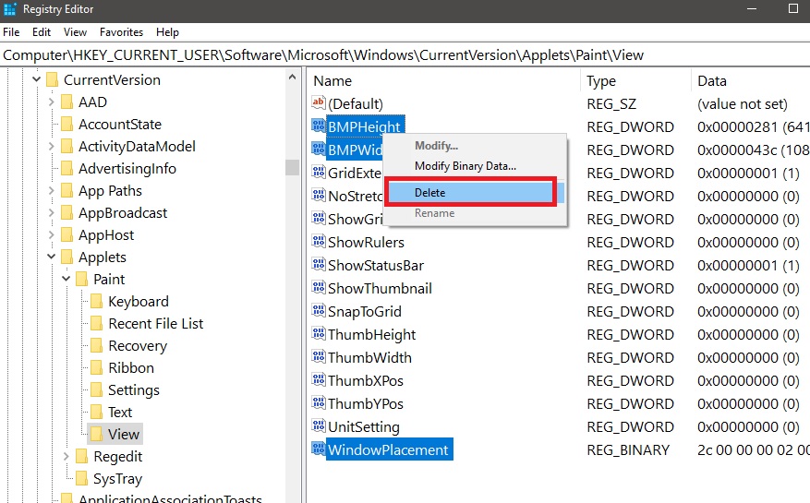
Task: Click the AAD folder icon
Action: pos(66,102)
